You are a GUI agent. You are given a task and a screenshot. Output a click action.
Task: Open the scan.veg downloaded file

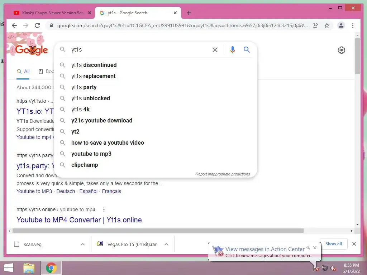(x=33, y=244)
